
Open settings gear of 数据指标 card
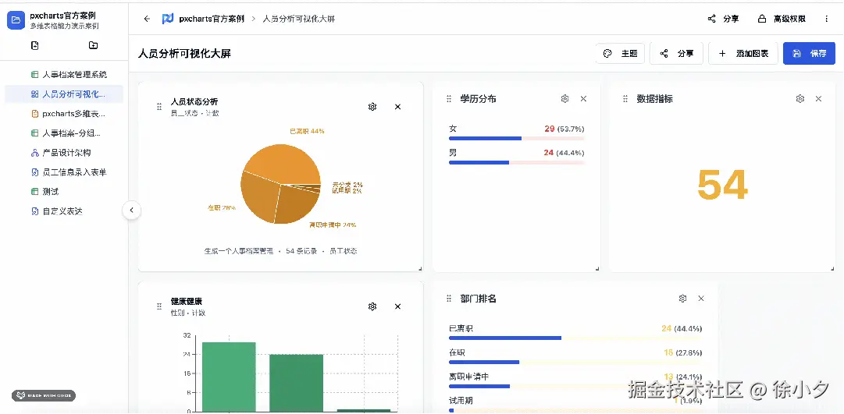799,99
